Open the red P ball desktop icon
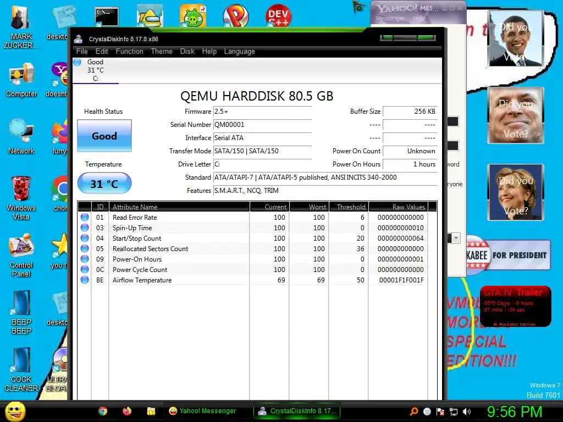563x422 pixels. [235, 16]
